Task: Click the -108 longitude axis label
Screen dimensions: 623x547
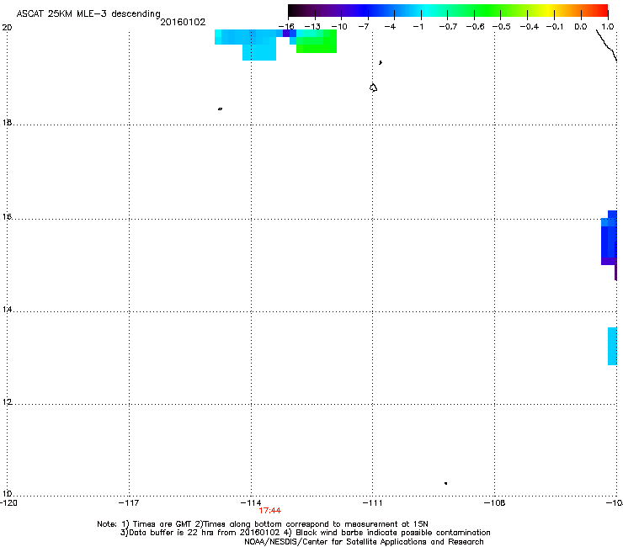Action: pyautogui.click(x=495, y=503)
